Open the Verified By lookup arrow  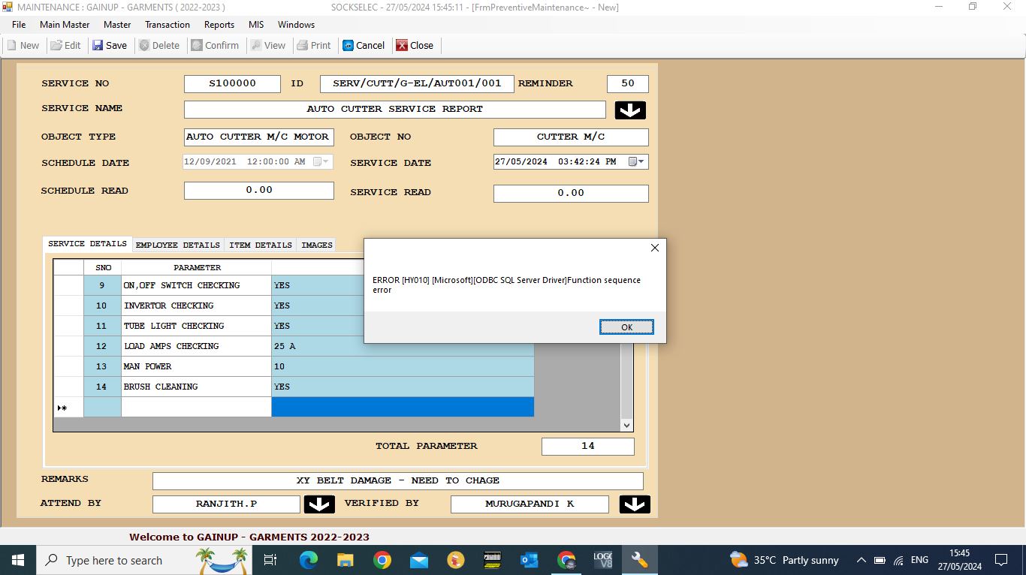point(635,504)
